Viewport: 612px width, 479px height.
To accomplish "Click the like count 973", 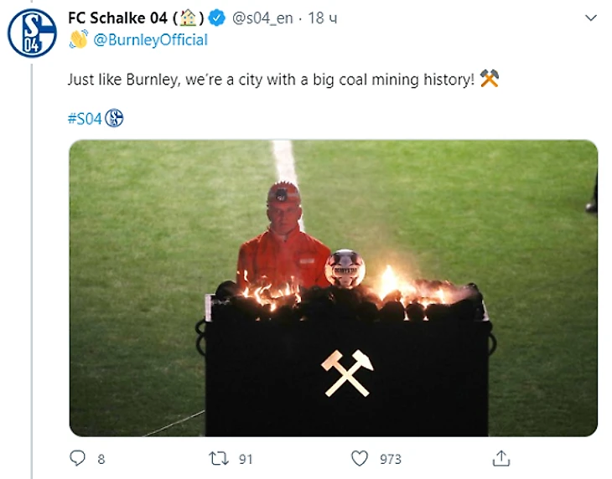I will (390, 459).
